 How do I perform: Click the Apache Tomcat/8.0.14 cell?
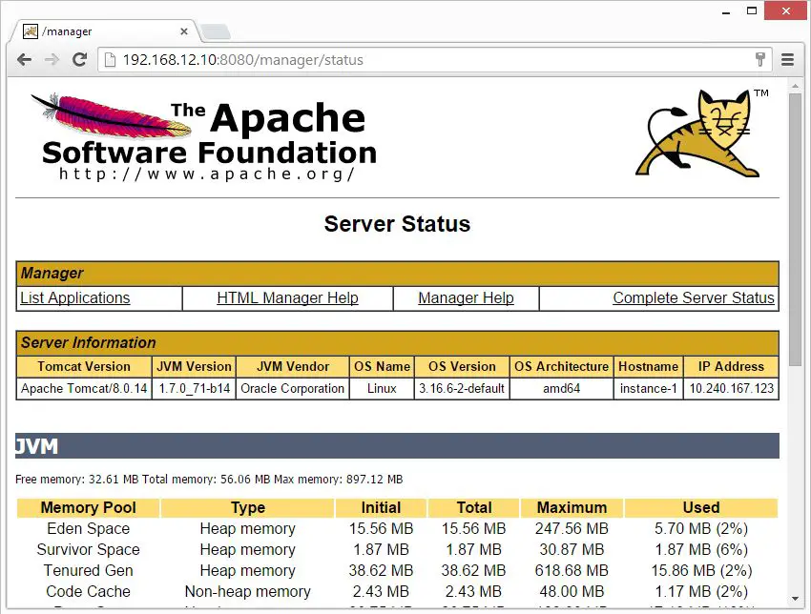pos(84,389)
